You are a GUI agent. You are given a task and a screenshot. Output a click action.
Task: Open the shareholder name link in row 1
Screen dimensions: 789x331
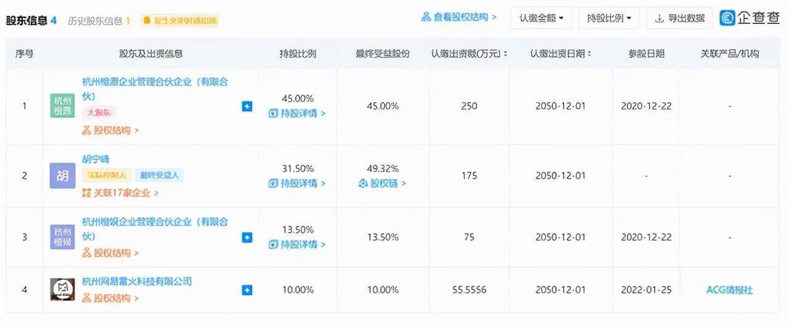point(155,89)
